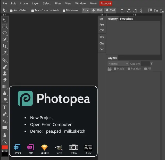Select the Eyedropper tool
Screen dimensions: 165x160
(5, 53)
